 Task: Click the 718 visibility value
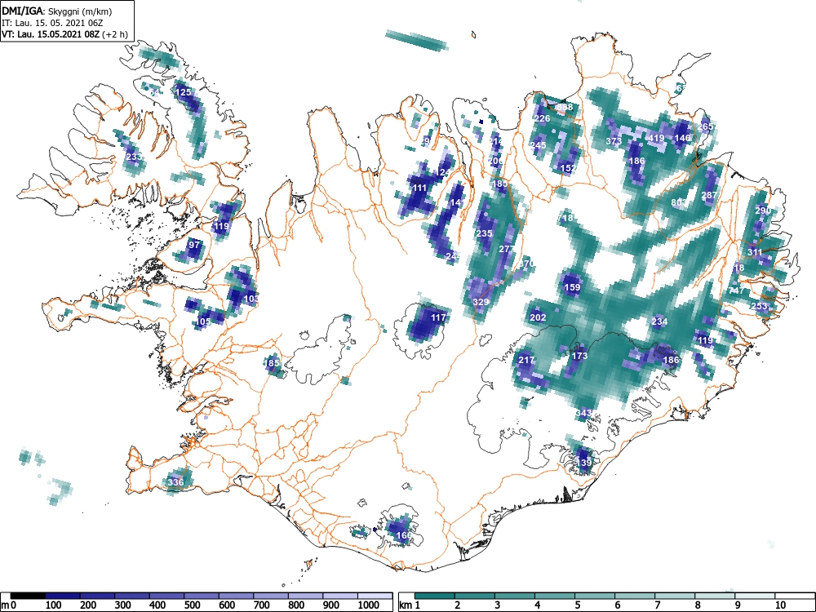(x=565, y=218)
